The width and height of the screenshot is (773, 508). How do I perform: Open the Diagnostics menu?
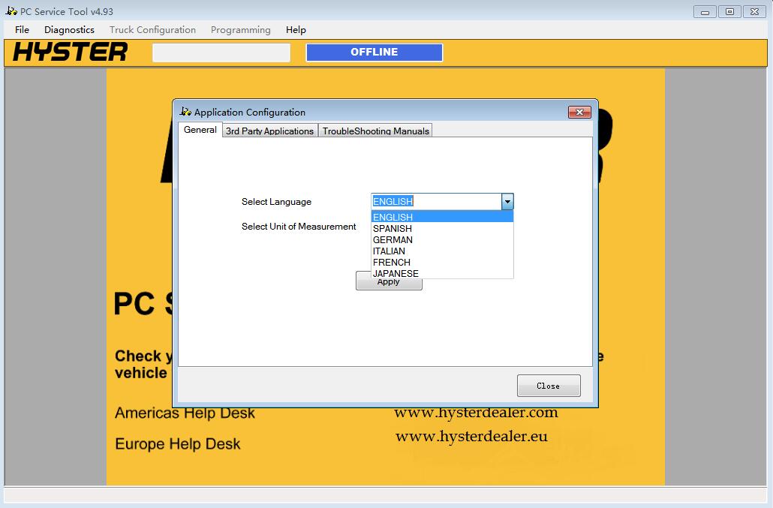[69, 30]
